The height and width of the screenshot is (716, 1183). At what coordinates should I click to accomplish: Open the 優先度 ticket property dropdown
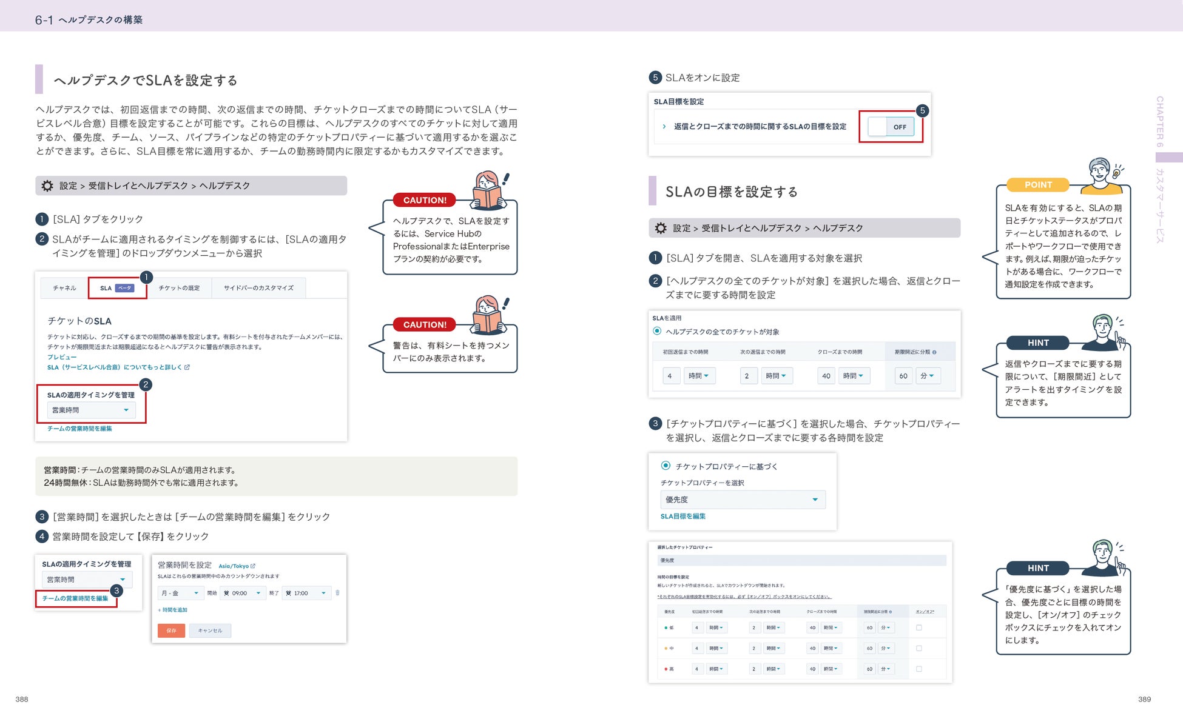point(742,500)
